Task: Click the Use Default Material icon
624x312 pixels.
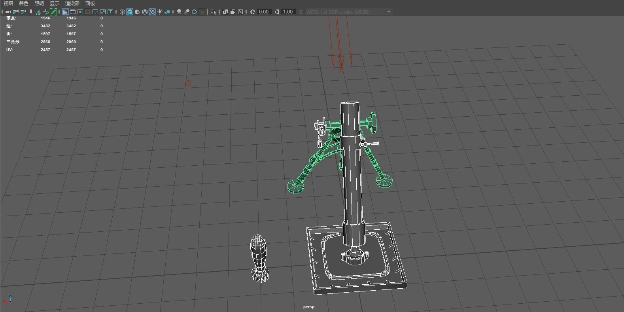Action: (137, 12)
